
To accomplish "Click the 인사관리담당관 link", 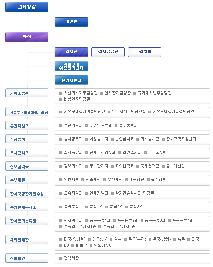I will pyautogui.click(x=118, y=93).
